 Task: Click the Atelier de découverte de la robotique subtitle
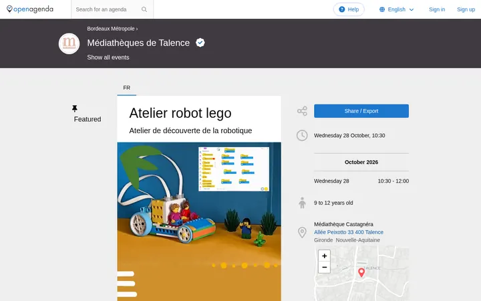click(190, 130)
